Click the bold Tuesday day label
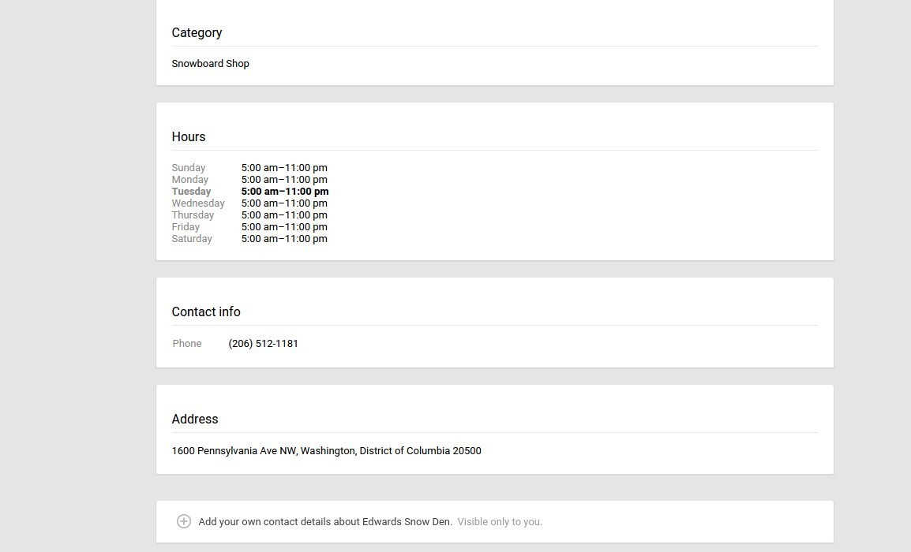 pos(191,191)
